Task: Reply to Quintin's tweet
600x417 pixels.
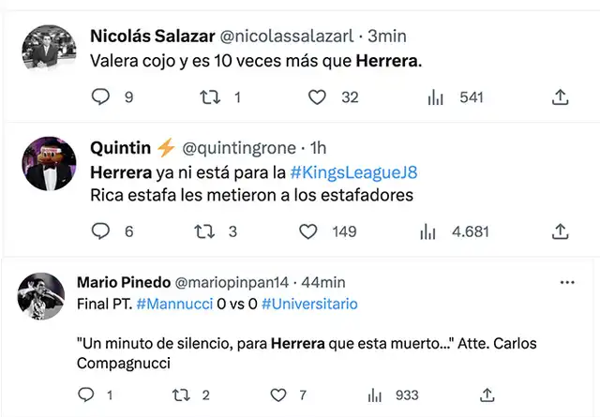Action: (100, 231)
